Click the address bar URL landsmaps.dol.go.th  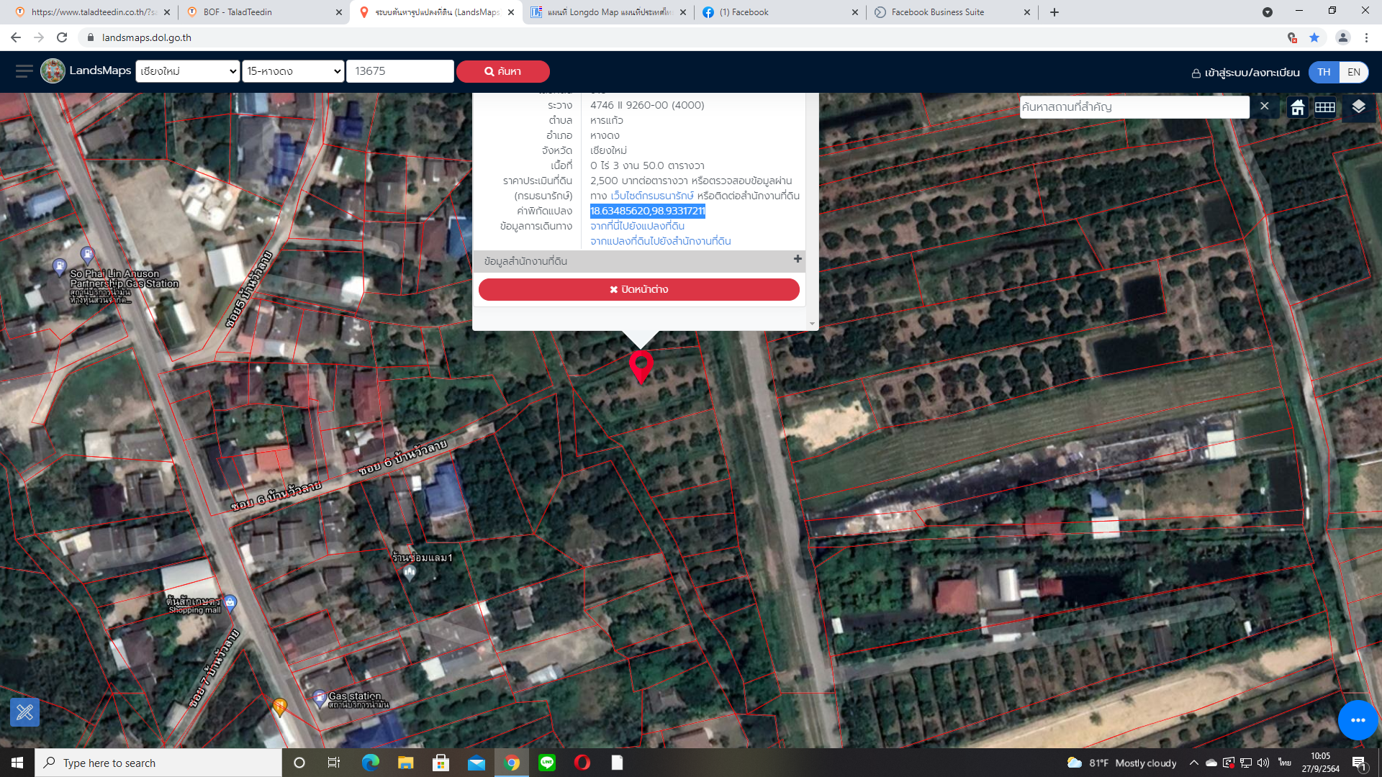coord(146,37)
